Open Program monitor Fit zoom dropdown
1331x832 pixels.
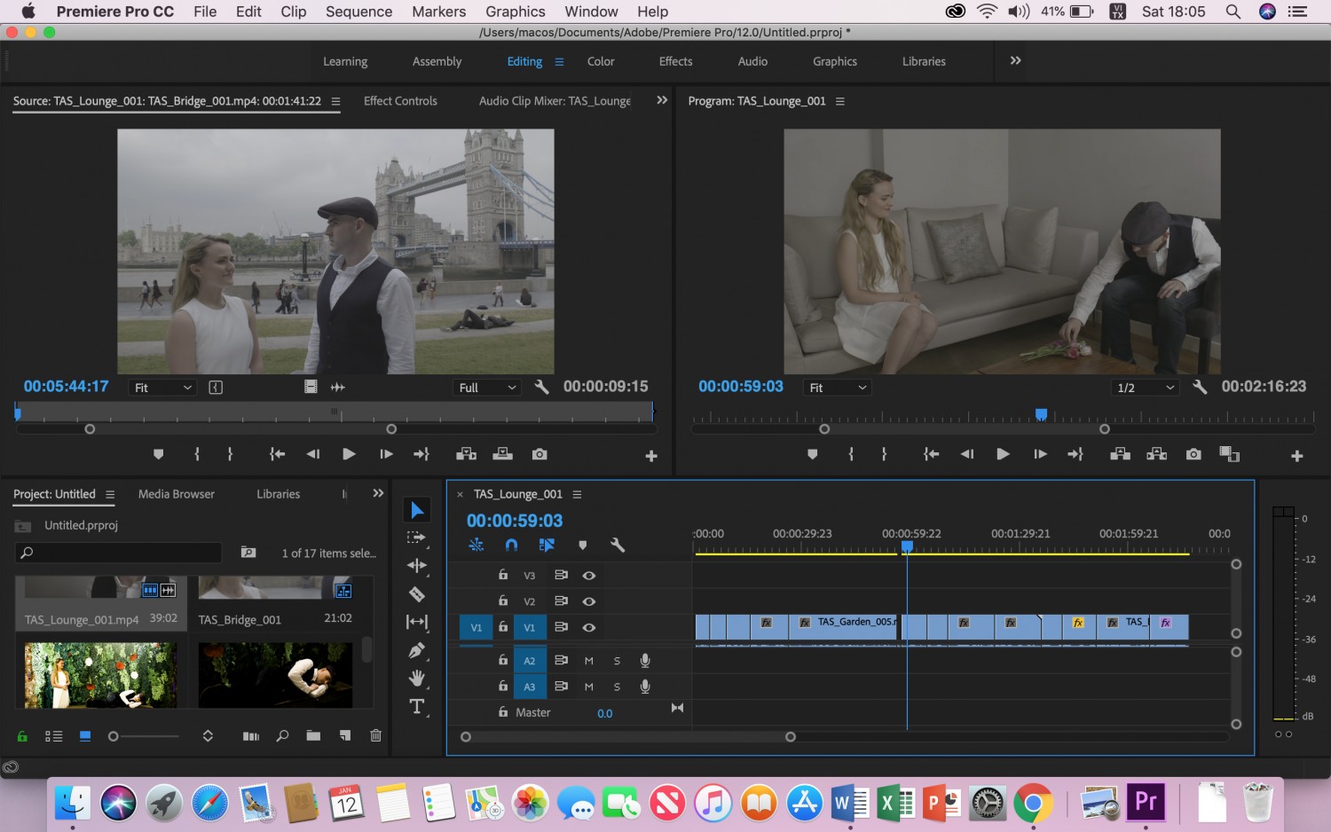(x=838, y=388)
